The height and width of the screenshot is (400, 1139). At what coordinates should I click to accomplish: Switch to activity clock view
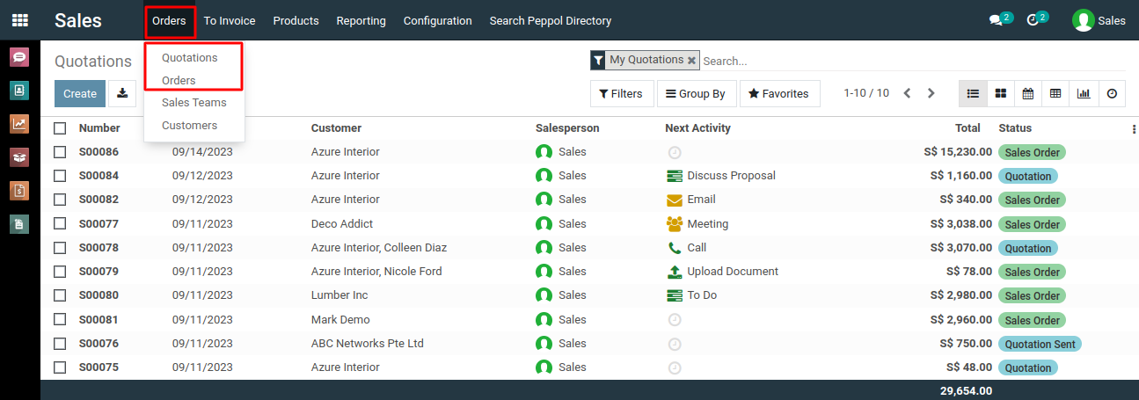point(1112,93)
